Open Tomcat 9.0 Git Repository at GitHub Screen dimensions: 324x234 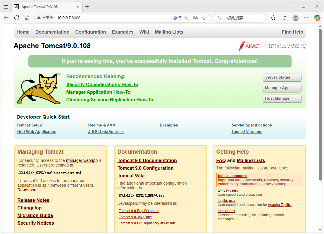pyautogui.click(x=147, y=223)
